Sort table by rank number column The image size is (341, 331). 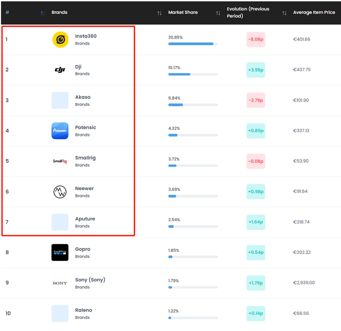pyautogui.click(x=42, y=13)
